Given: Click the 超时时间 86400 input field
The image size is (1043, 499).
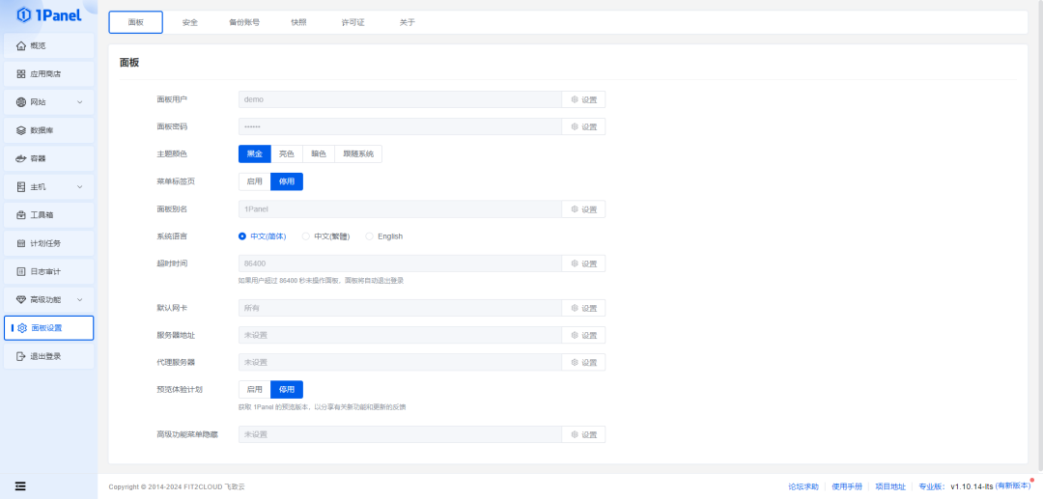Looking at the screenshot, I should [401, 263].
